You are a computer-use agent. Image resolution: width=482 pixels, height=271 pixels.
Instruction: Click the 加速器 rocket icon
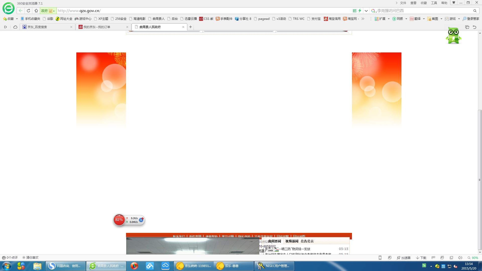(398, 258)
